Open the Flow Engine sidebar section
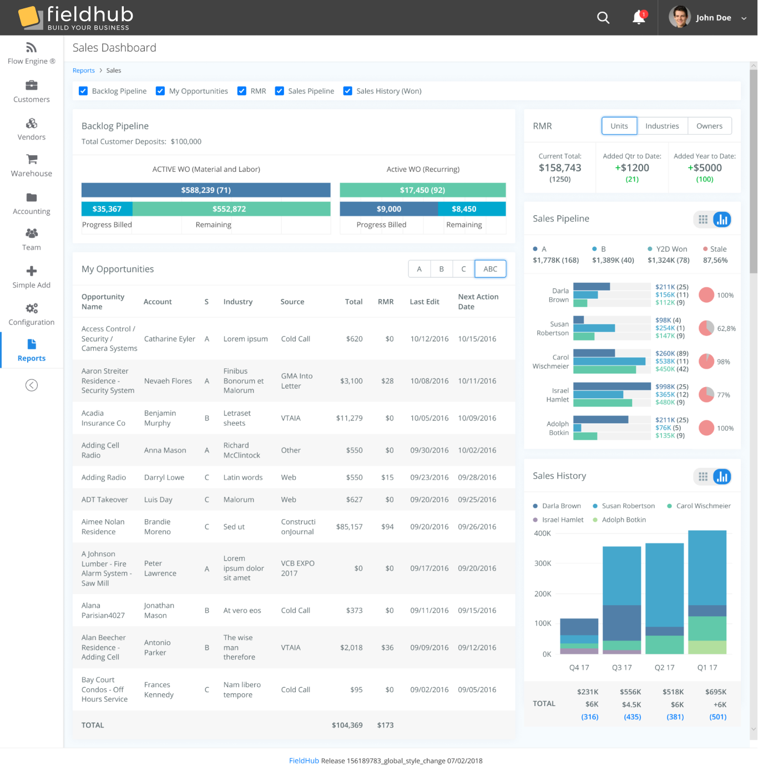Screen dimensions: 758x772 tap(31, 53)
